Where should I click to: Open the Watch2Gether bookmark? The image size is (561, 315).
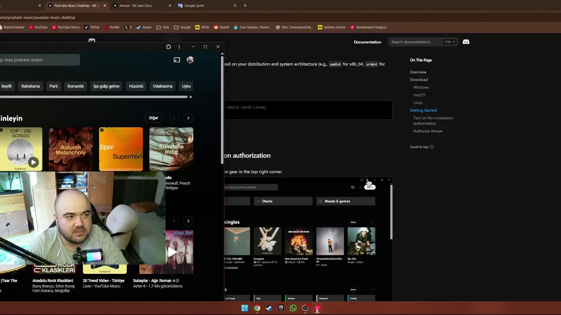(x=12, y=27)
